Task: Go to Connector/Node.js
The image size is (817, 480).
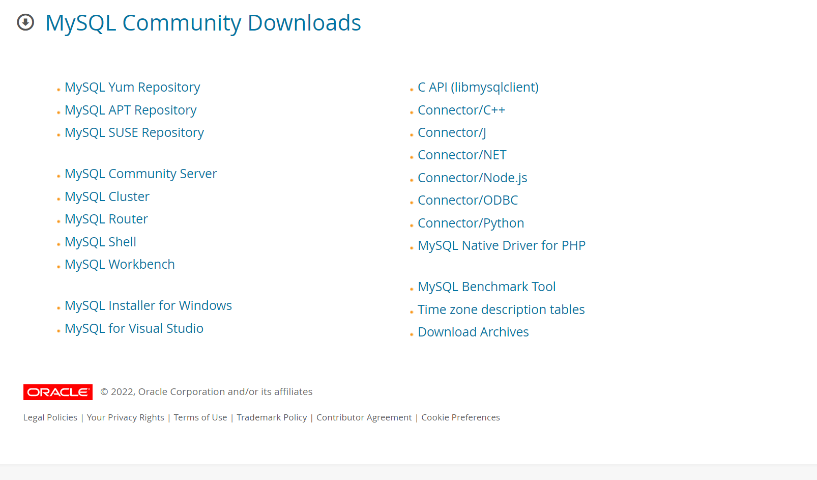Action: pos(472,178)
